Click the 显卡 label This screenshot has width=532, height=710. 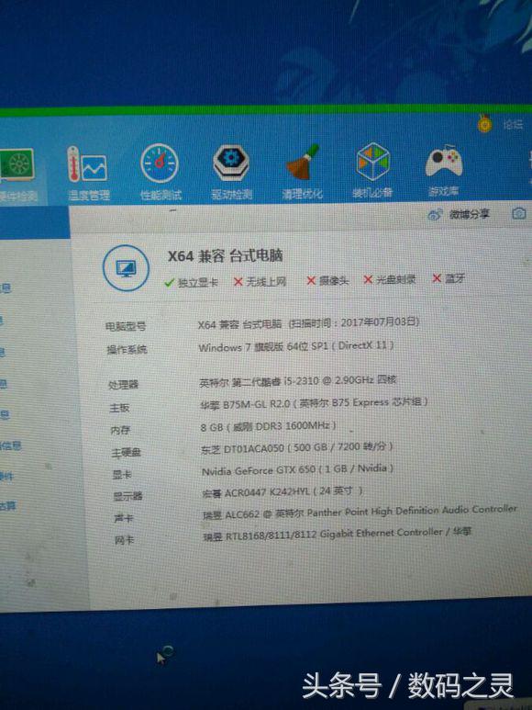tap(122, 475)
